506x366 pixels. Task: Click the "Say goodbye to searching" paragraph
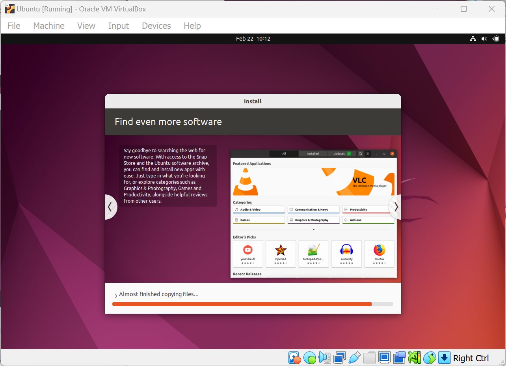click(167, 176)
